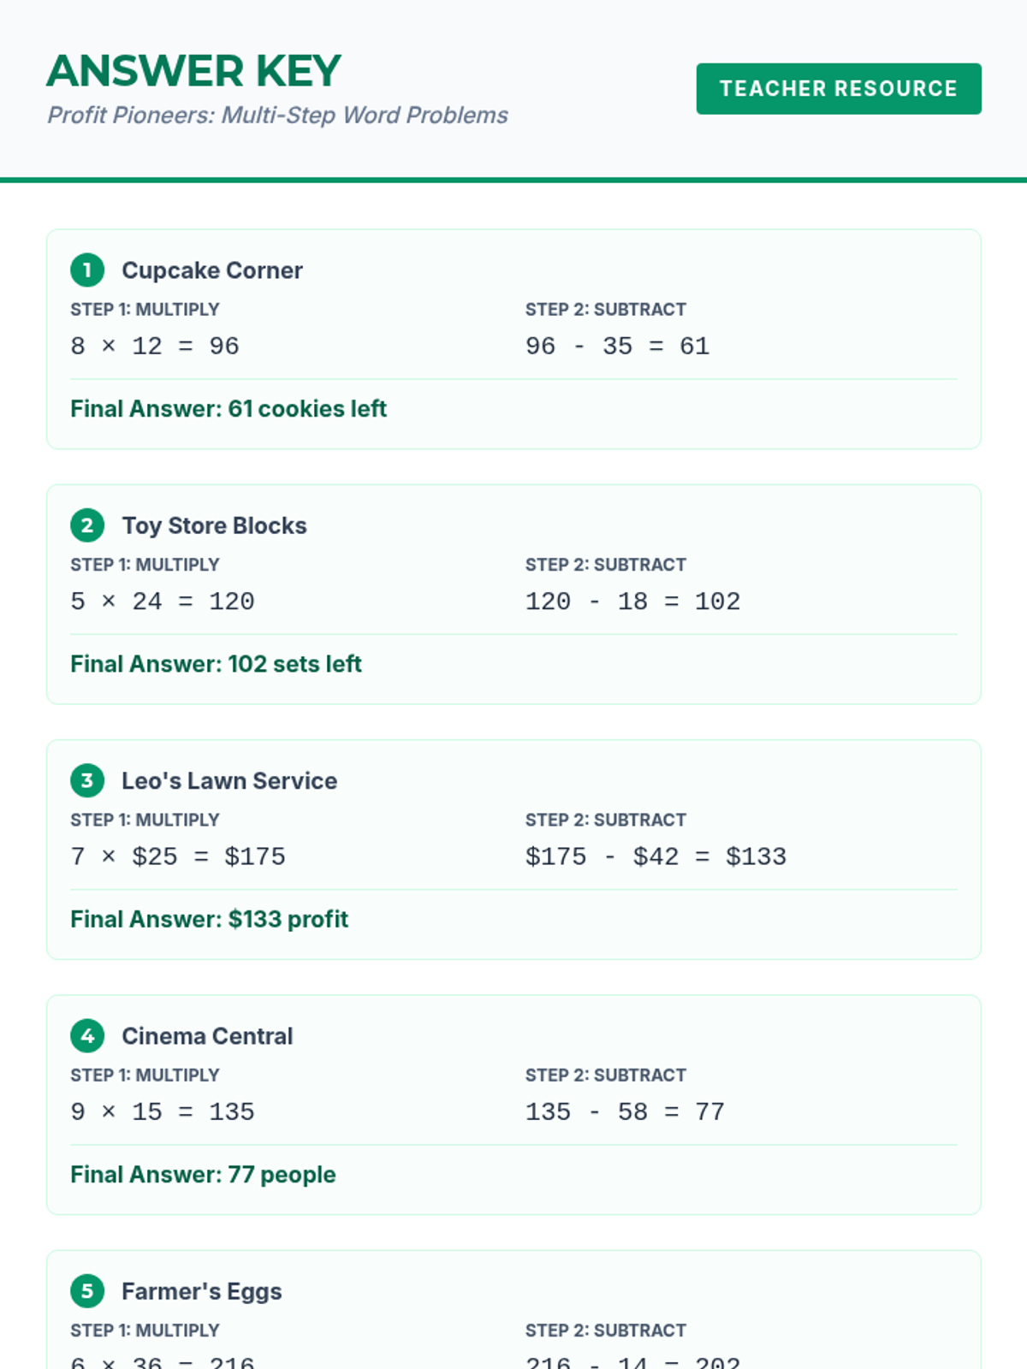Click the number 1 circle icon
The image size is (1027, 1369).
[87, 270]
